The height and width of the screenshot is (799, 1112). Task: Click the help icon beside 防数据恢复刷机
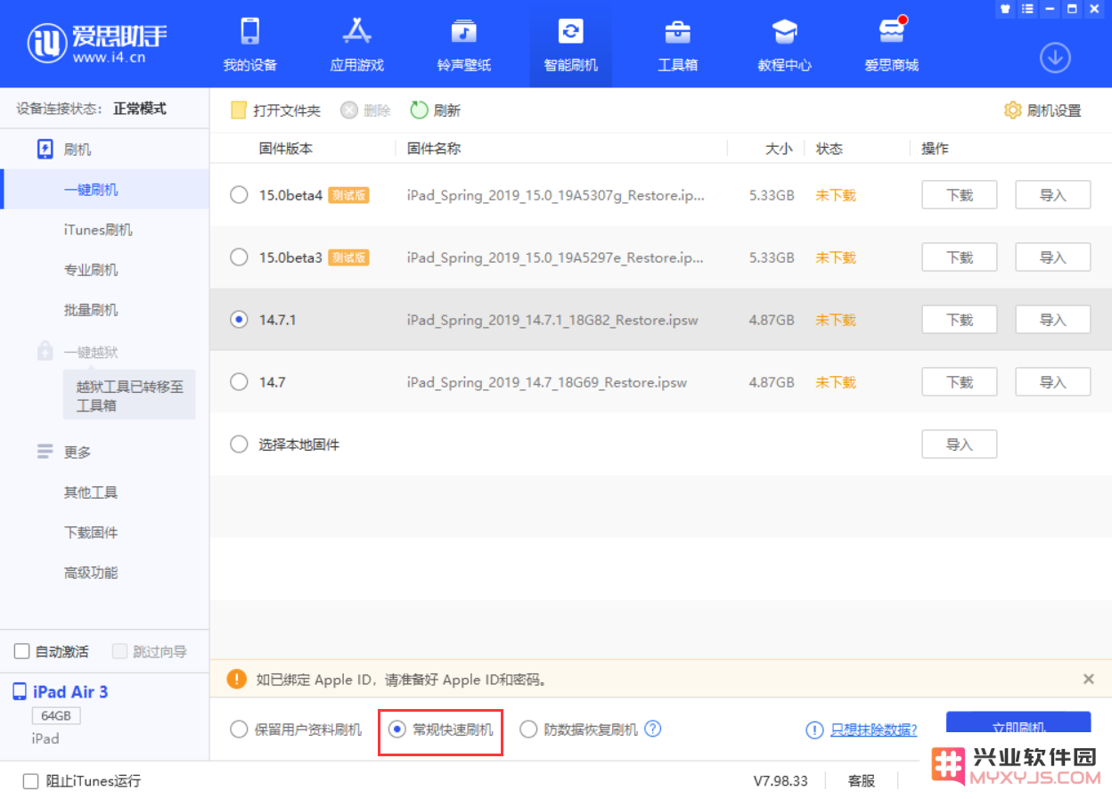click(x=653, y=729)
